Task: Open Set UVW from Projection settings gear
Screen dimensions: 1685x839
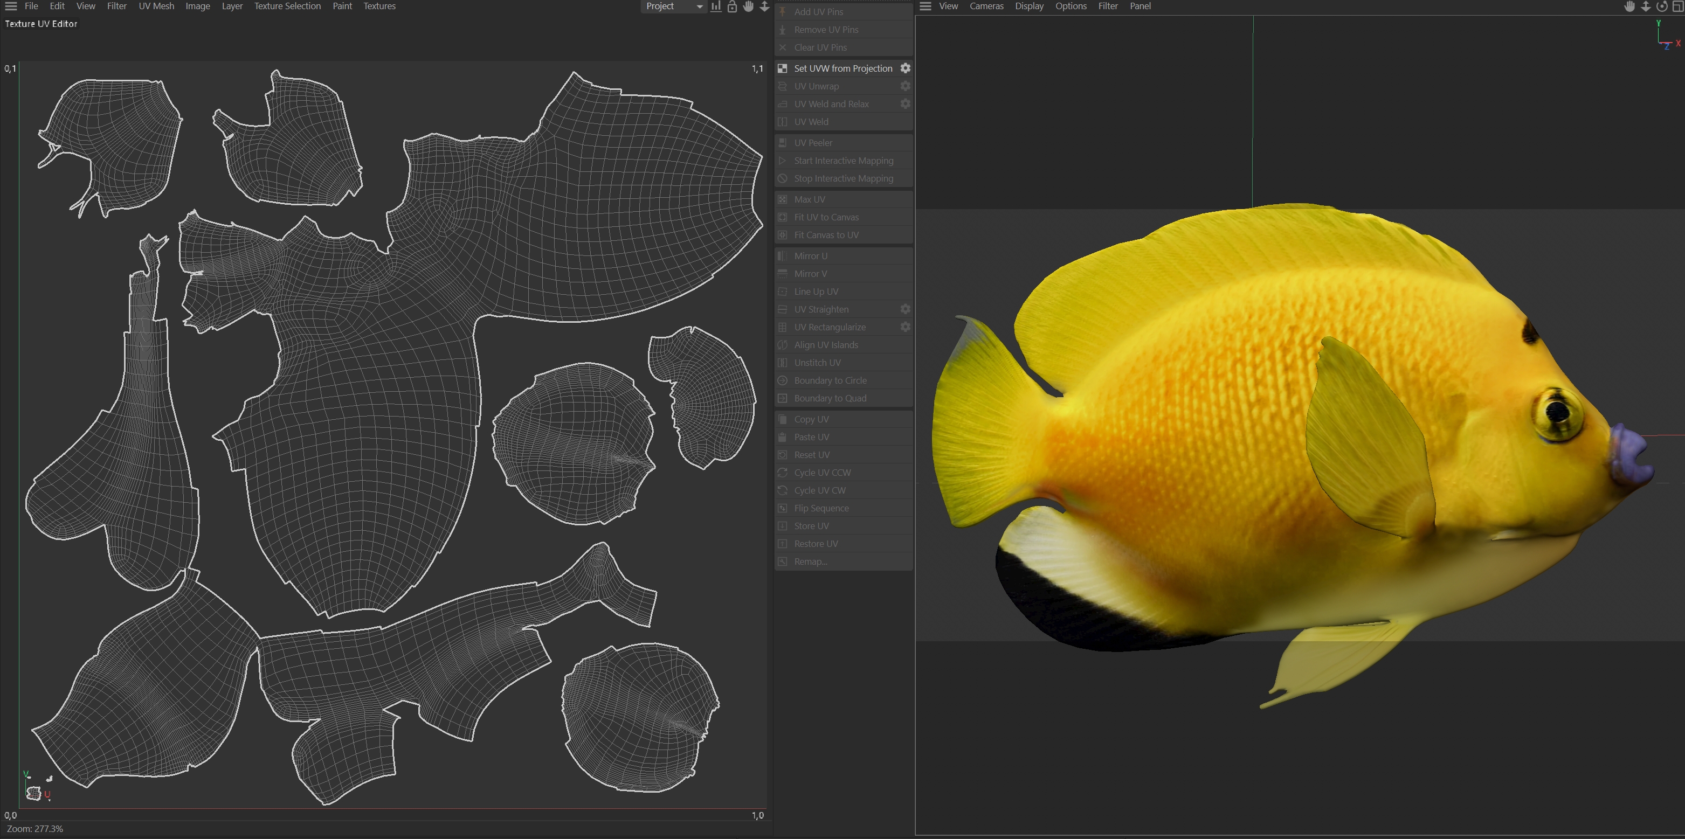Action: [905, 68]
